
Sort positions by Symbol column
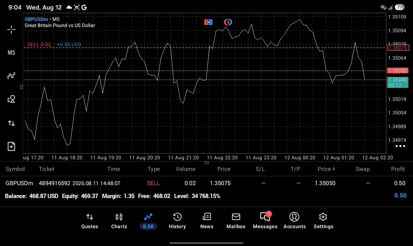[15, 169]
